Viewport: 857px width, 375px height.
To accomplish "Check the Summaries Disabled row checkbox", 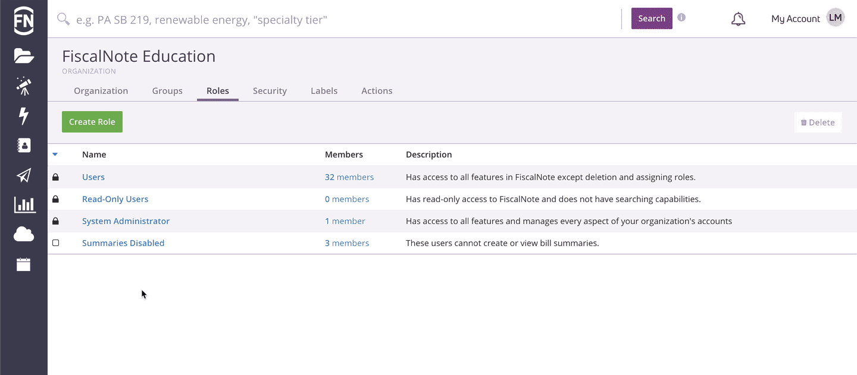I will (55, 243).
